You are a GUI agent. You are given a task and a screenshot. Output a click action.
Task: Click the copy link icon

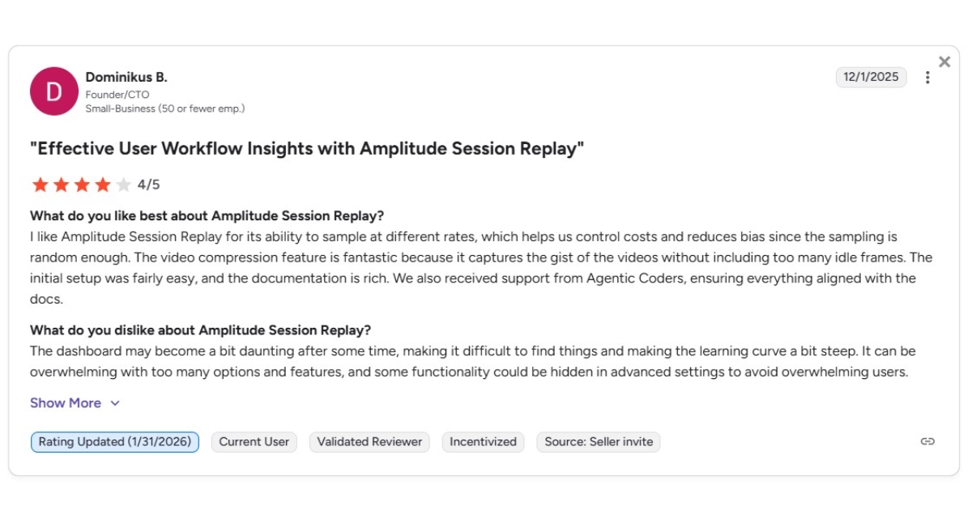click(x=927, y=441)
